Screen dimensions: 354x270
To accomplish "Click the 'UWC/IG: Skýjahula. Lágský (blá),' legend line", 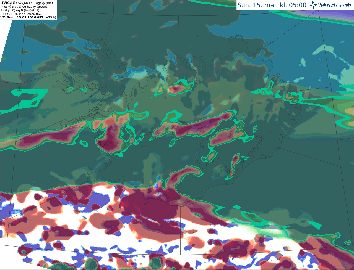I will click(27, 3).
